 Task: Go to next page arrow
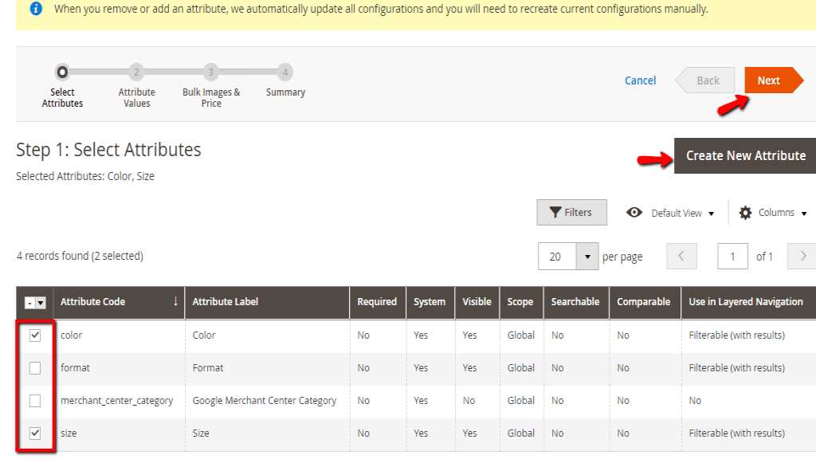click(x=802, y=256)
